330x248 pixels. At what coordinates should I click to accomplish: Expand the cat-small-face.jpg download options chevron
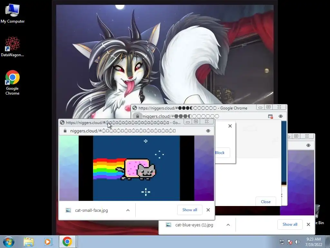tap(128, 210)
